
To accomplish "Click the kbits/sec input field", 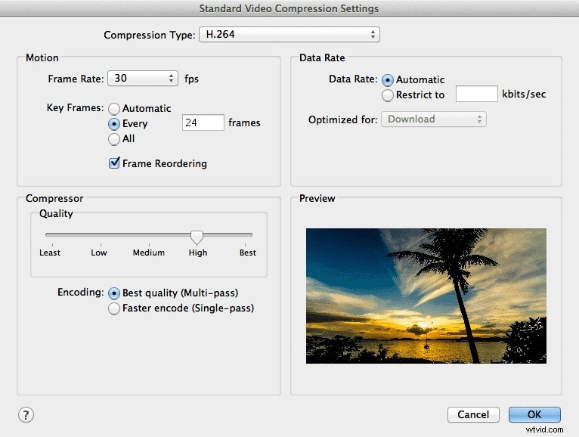I will click(x=476, y=95).
